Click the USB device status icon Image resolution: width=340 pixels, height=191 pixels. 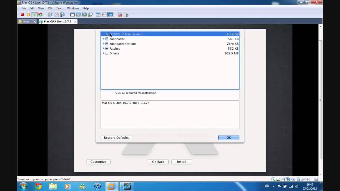298,179
